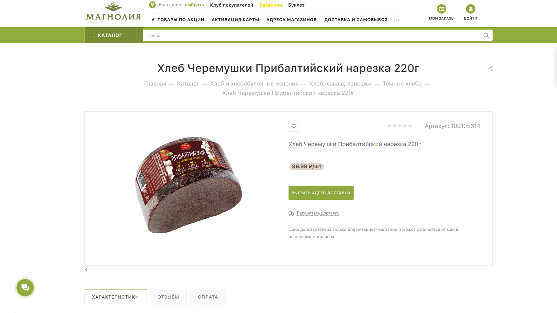Open the live chat bubble
The image size is (557, 313).
click(x=25, y=287)
